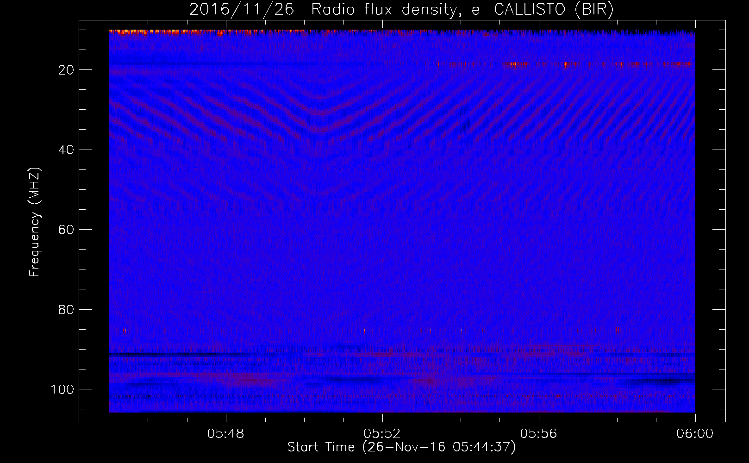Image resolution: width=749 pixels, height=463 pixels.
Task: Click the time tick label "05:56"
Action: (539, 434)
